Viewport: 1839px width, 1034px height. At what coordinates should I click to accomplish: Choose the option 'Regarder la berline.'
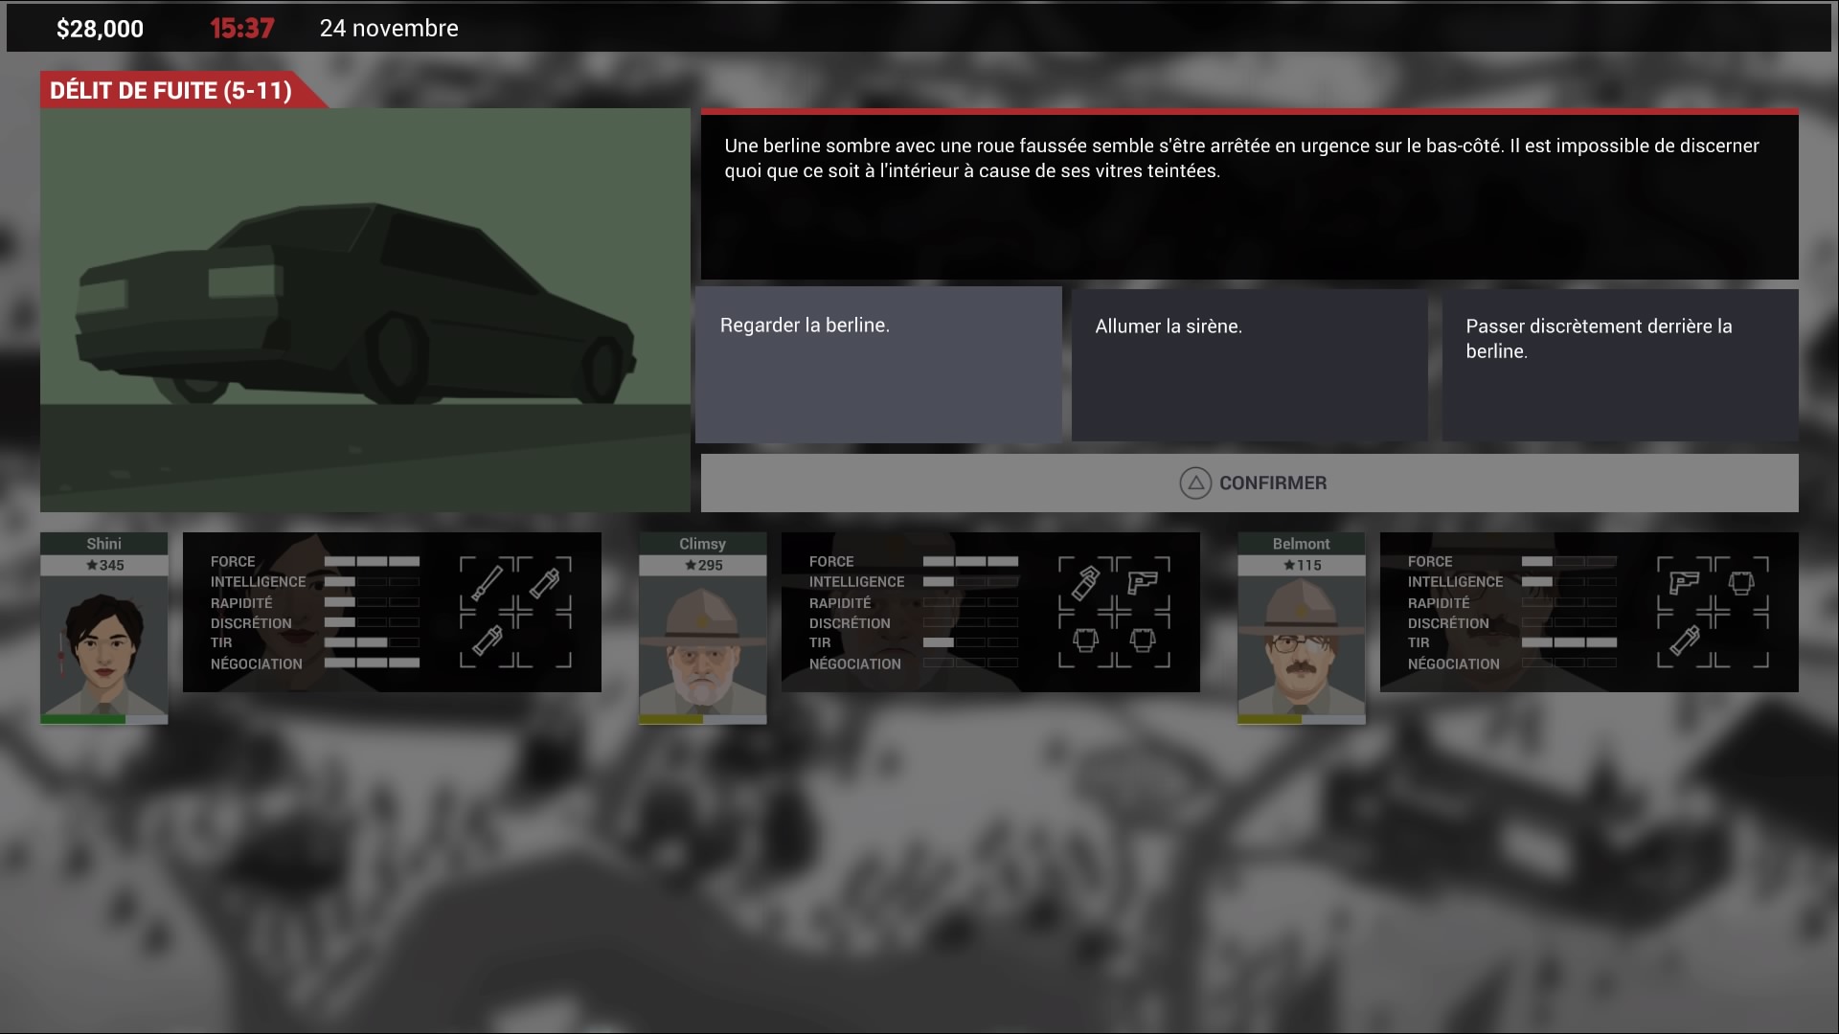pos(878,365)
